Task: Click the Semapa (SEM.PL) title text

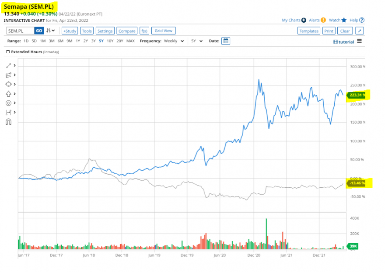Action: coord(29,7)
